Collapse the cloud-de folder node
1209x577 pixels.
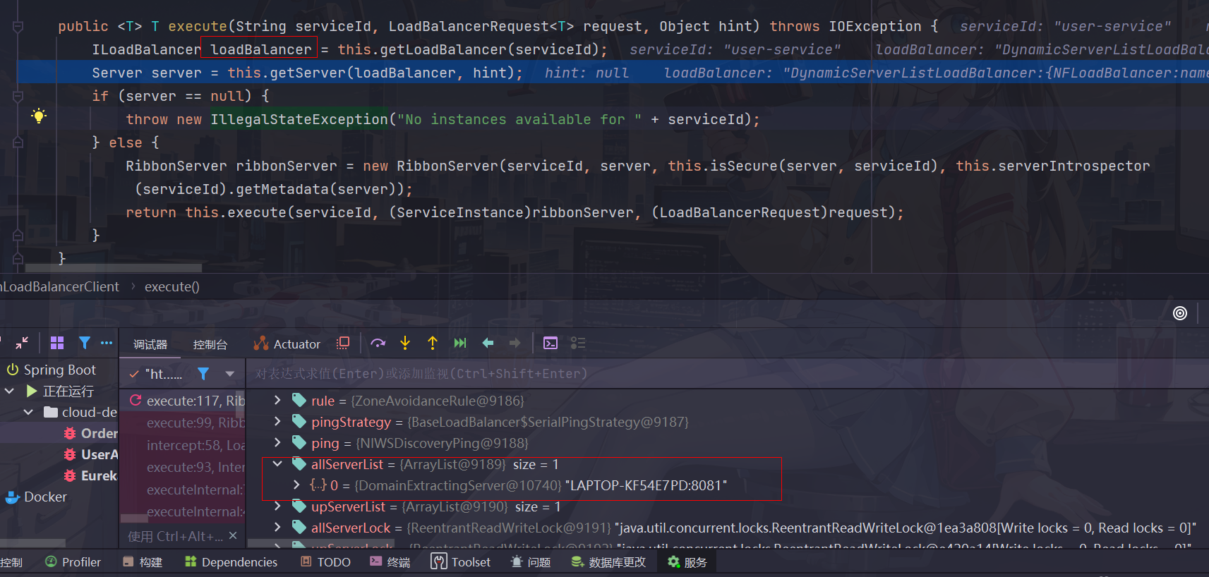click(28, 412)
